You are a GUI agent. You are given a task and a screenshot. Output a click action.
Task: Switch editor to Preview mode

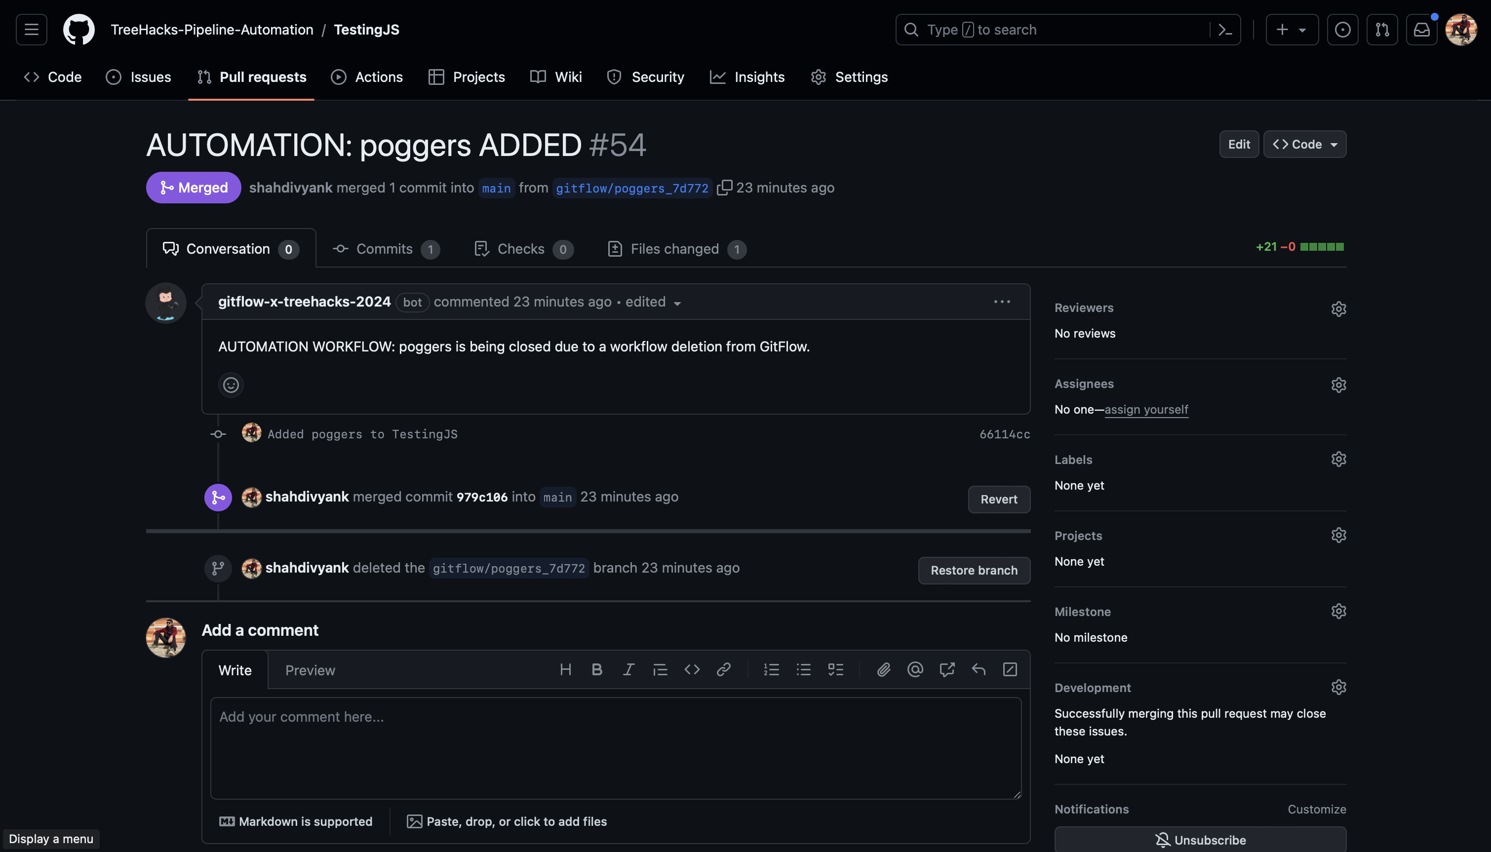coord(310,670)
